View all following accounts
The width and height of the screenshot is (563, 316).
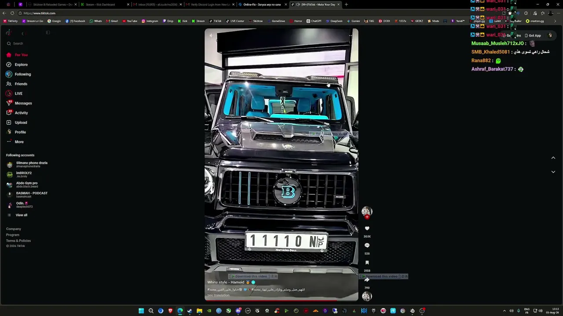tap(17, 215)
